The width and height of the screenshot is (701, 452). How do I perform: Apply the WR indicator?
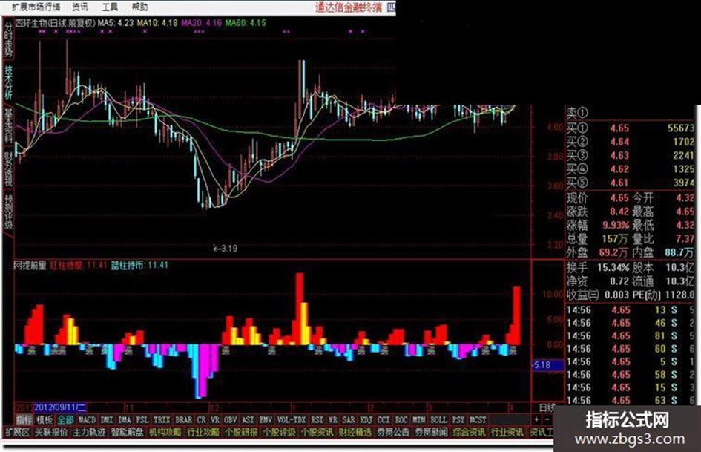click(333, 420)
